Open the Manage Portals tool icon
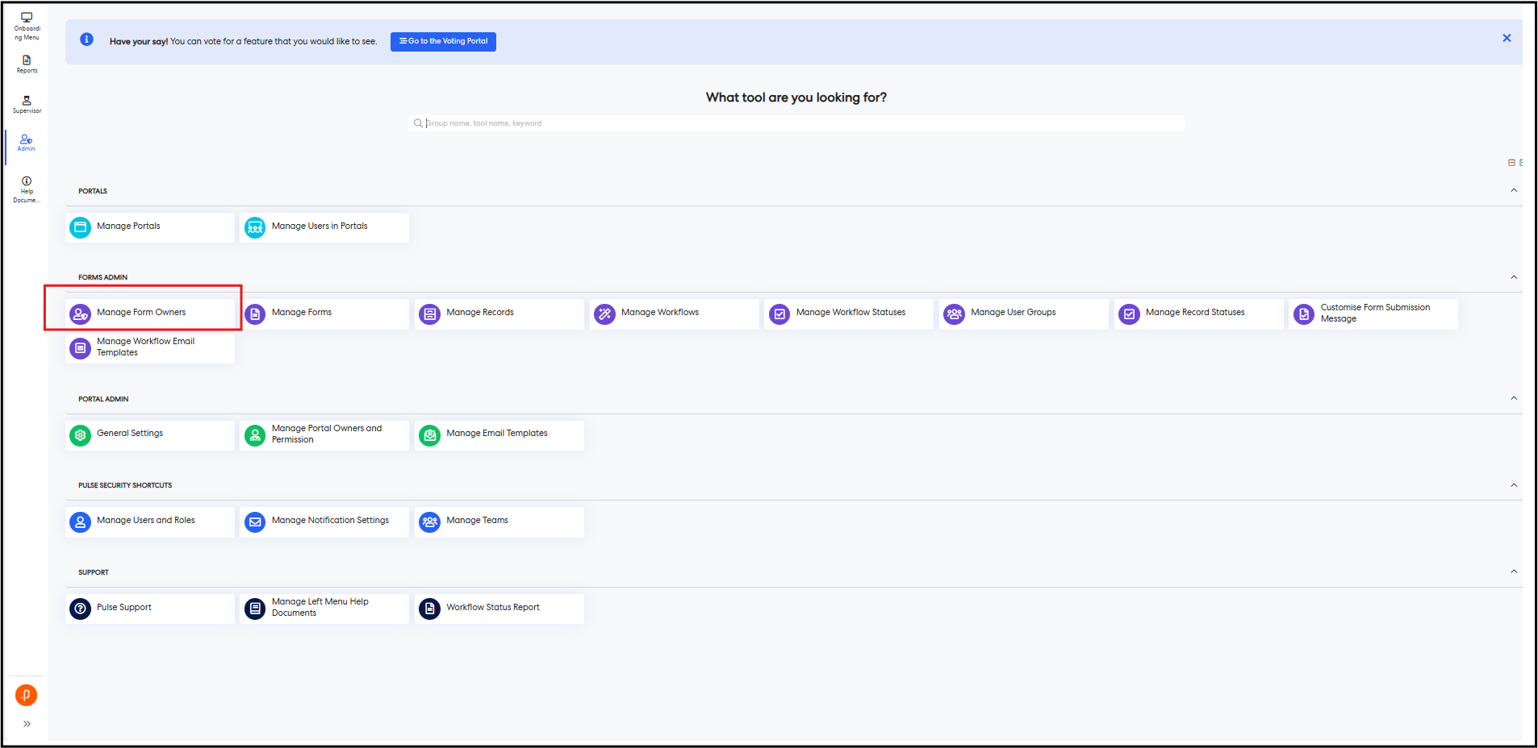The width and height of the screenshot is (1538, 748). pos(81,227)
